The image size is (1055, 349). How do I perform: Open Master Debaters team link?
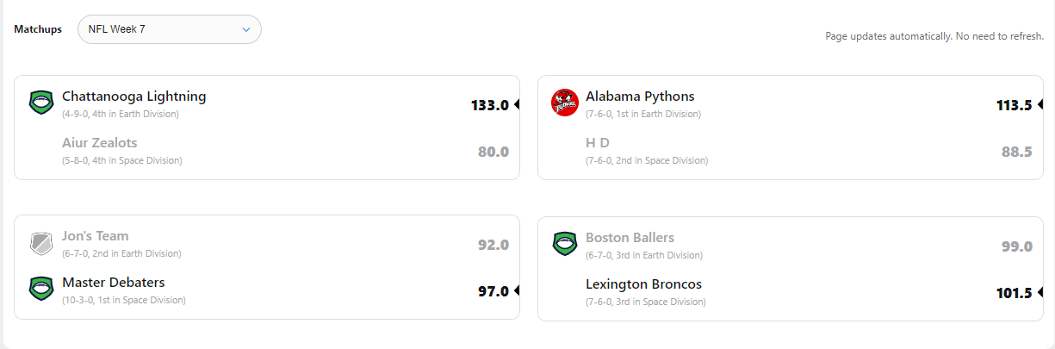click(x=113, y=283)
